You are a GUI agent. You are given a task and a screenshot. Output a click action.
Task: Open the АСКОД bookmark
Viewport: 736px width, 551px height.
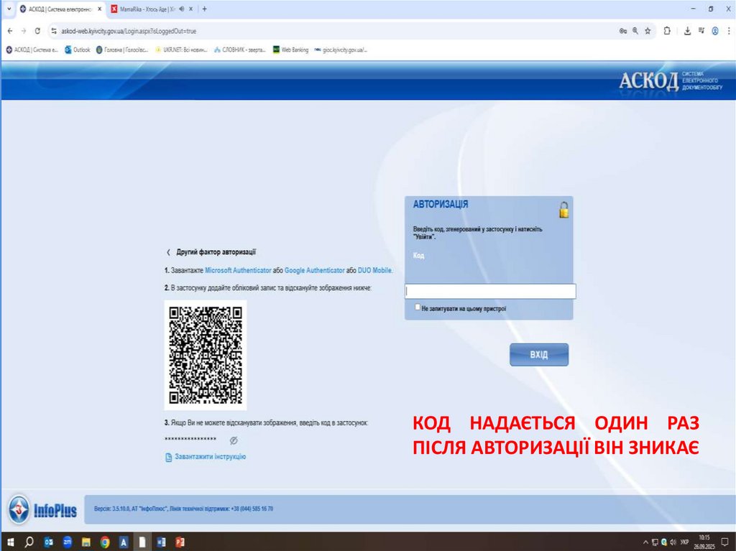point(32,50)
